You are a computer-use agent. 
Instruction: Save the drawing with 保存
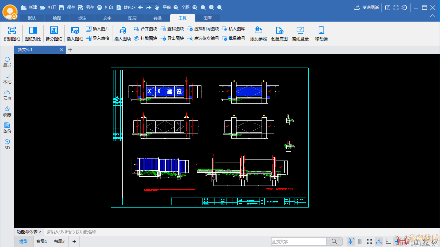point(67,7)
